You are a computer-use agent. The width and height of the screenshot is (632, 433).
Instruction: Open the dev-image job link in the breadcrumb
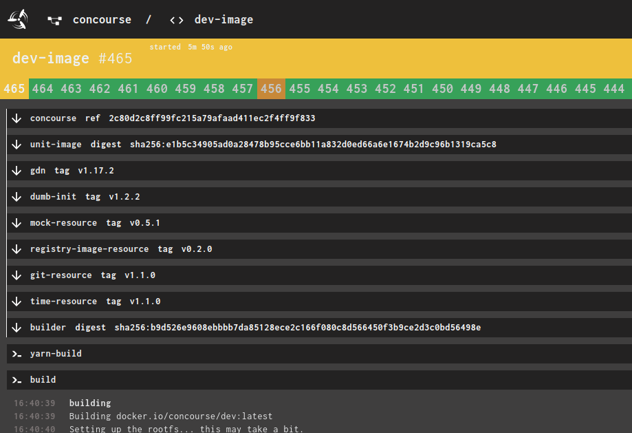tap(224, 19)
